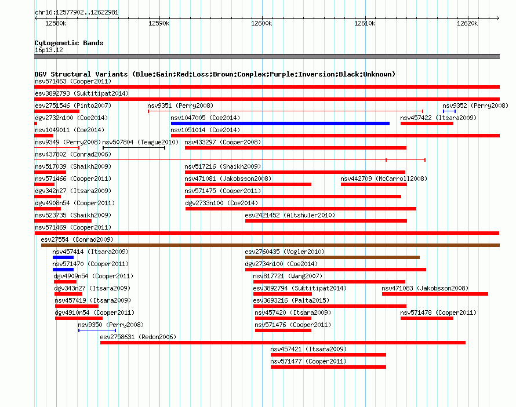Click the blue gain bar under nsv457414
This screenshot has width=516, height=407.
point(63,257)
